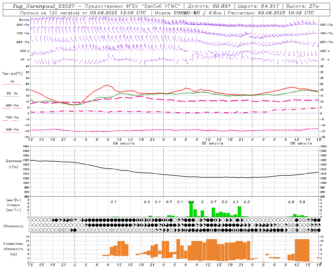334x267 pixels.
Task: Click the '10 м' wind level label on left
Action: tap(25, 59)
